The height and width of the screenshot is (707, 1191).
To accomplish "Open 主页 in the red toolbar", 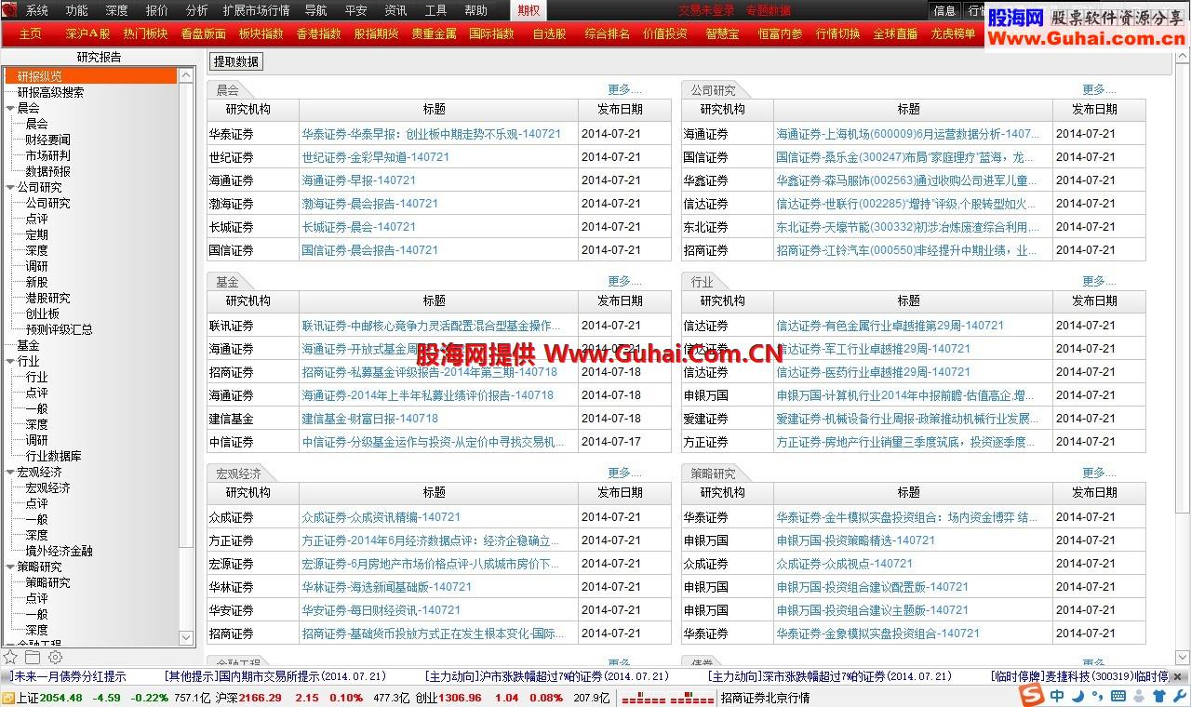I will (x=30, y=33).
